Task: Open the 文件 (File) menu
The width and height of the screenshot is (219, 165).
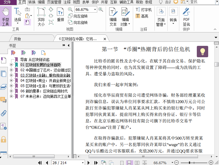Action: point(8,2)
